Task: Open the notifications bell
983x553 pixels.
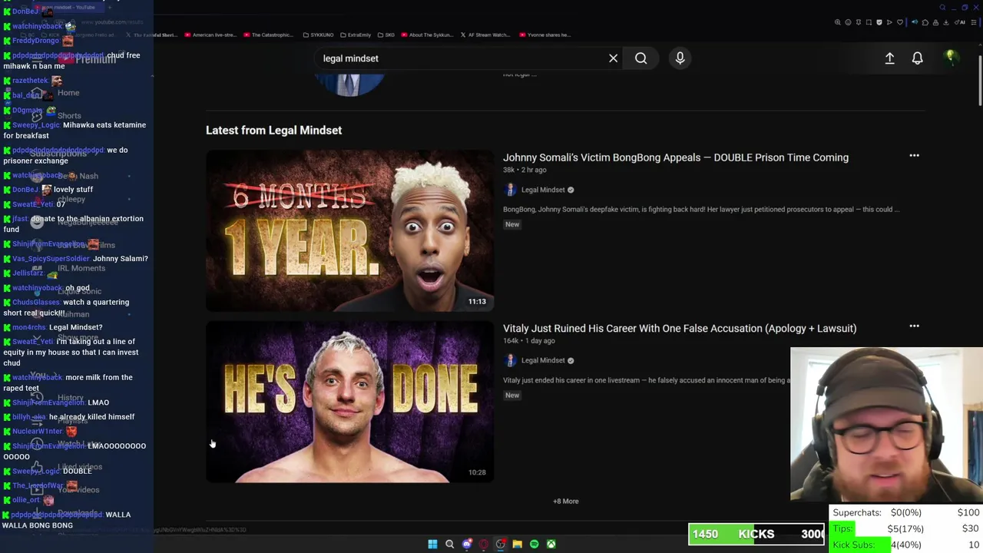Action: click(917, 58)
